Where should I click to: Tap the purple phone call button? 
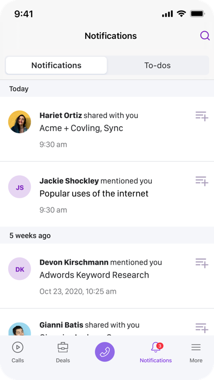(x=105, y=352)
